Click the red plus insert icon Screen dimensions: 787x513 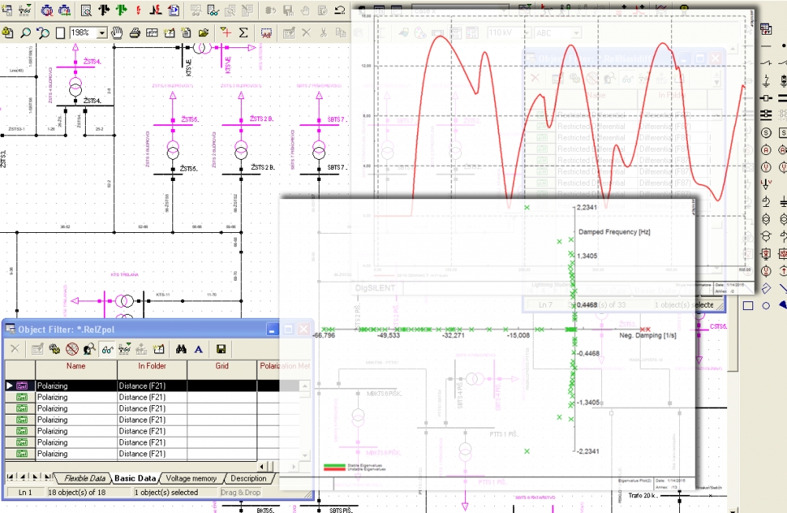226,33
